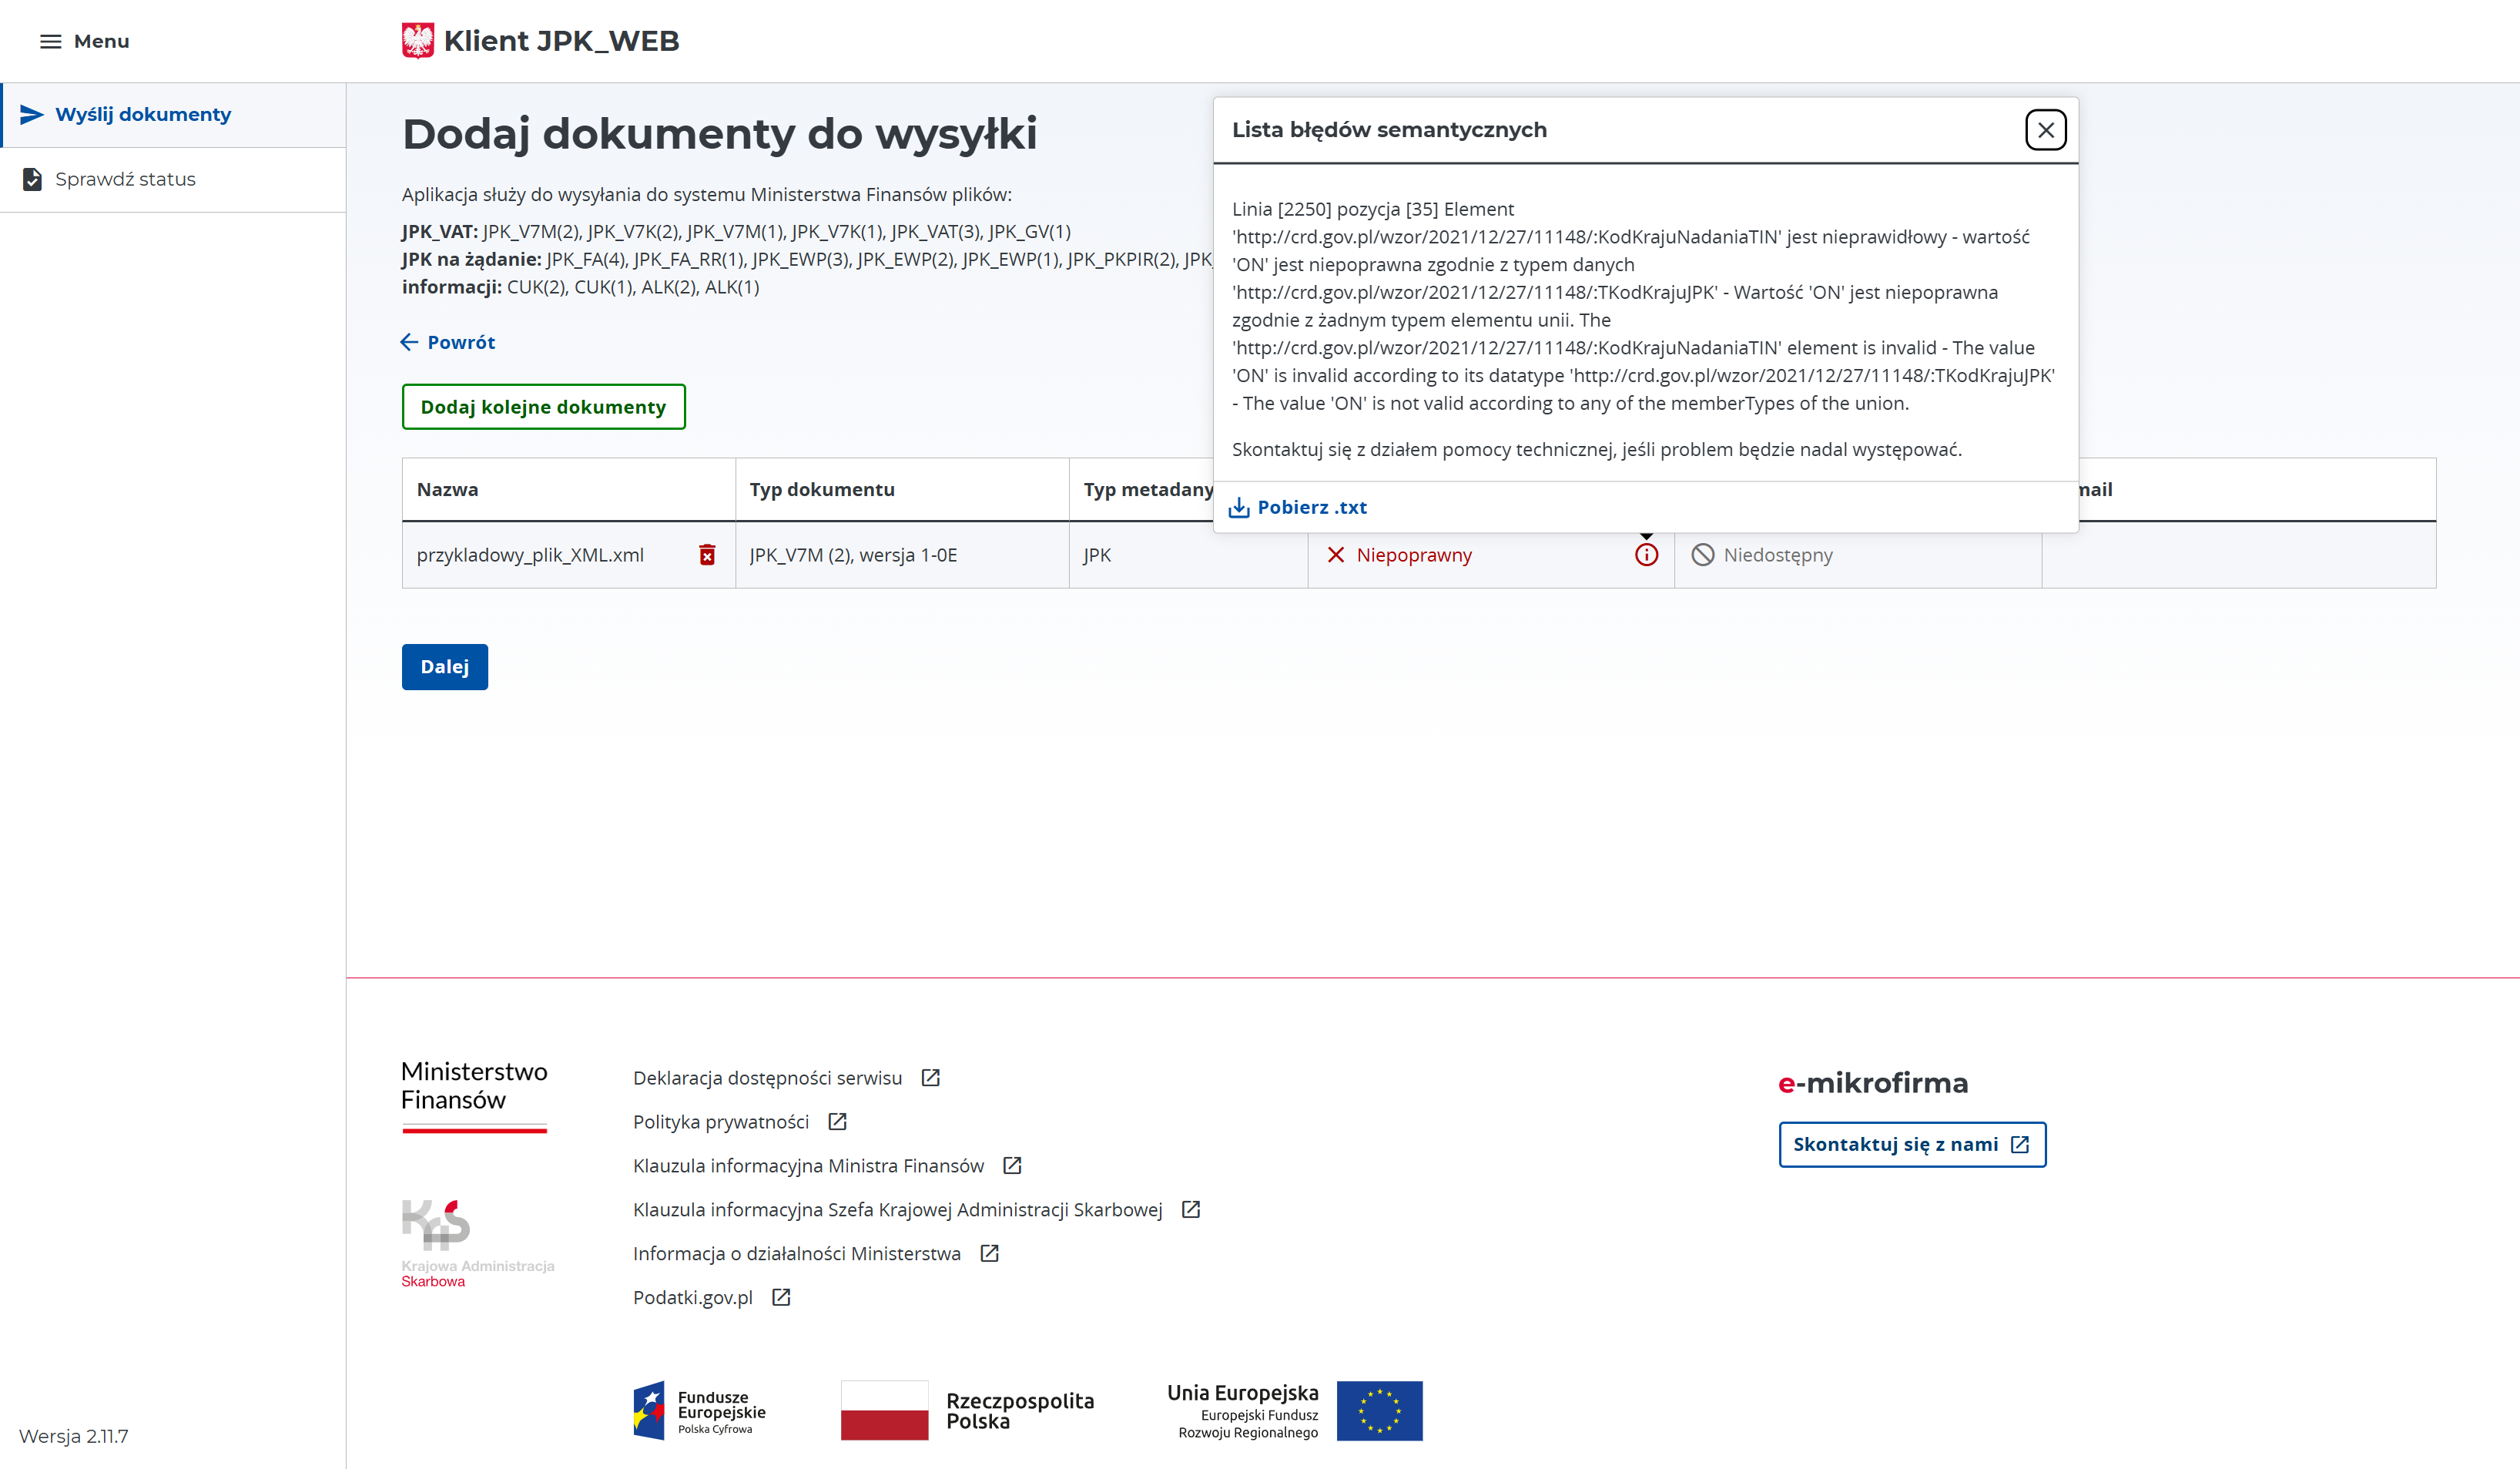
Task: Open Sprawdź status sidebar item
Action: (x=173, y=180)
